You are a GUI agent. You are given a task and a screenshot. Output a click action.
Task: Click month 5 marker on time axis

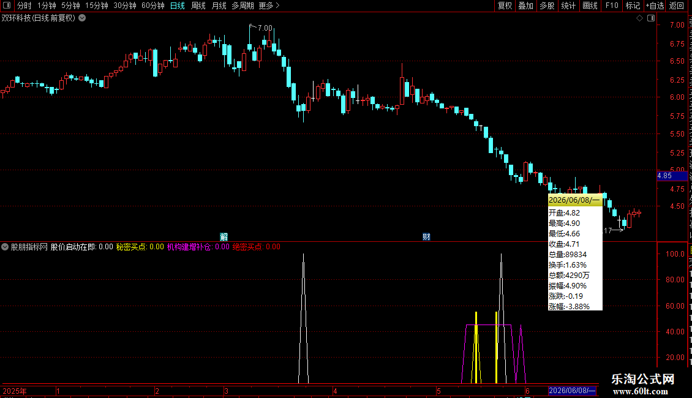pyautogui.click(x=438, y=391)
